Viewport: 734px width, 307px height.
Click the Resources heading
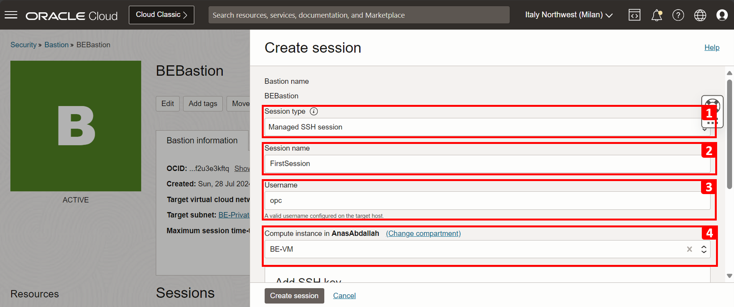[34, 294]
